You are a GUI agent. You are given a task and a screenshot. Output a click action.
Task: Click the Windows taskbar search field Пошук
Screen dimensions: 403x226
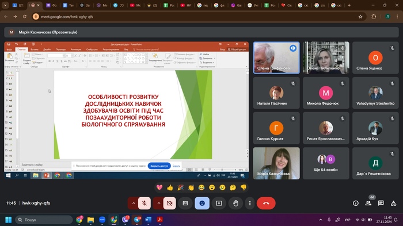click(44, 220)
